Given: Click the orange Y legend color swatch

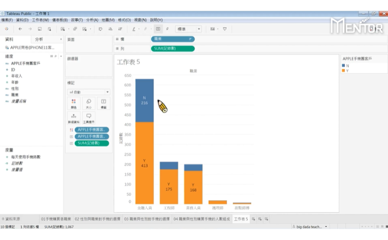Looking at the screenshot, I should (344, 71).
